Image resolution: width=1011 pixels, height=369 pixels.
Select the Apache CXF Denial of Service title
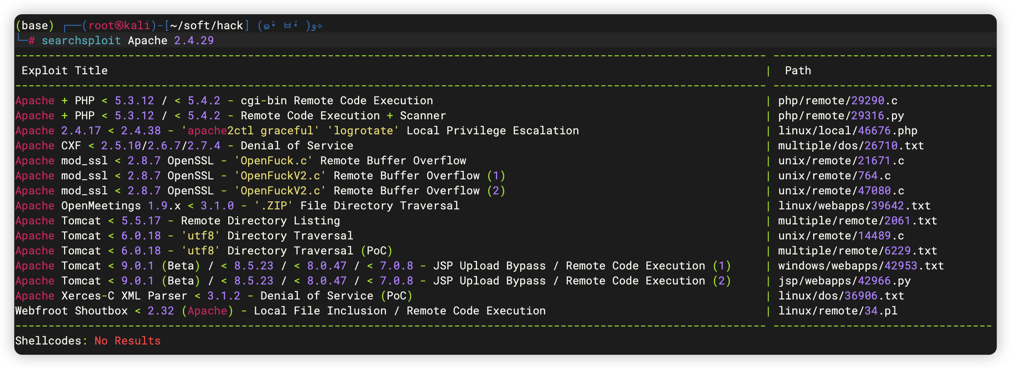point(184,146)
